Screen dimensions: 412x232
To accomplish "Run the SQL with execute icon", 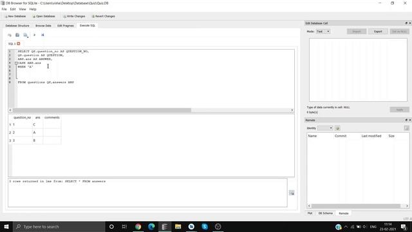I will [34, 35].
